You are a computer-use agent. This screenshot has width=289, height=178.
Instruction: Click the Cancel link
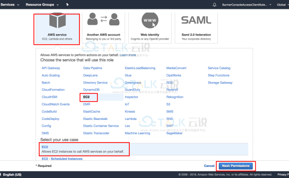tap(209, 166)
